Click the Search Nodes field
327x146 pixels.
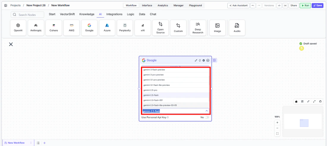[28, 15]
